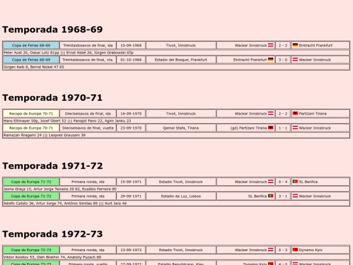Click the 0 - 4 score against SL Benfica

point(283,182)
